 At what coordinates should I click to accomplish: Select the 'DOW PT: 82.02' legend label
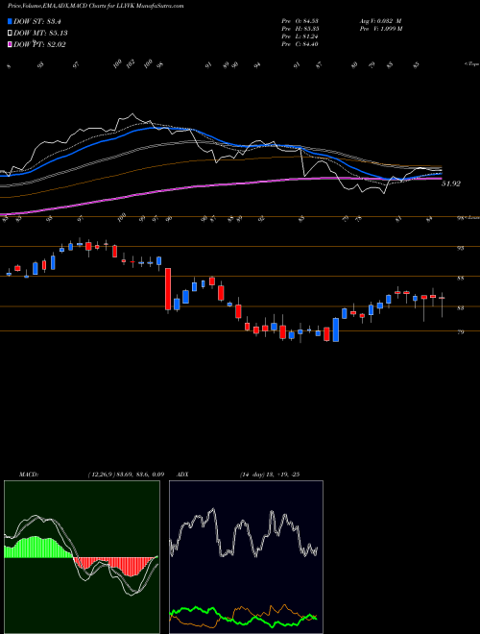39,44
